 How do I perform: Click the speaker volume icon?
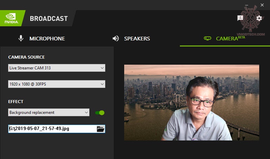coord(115,38)
